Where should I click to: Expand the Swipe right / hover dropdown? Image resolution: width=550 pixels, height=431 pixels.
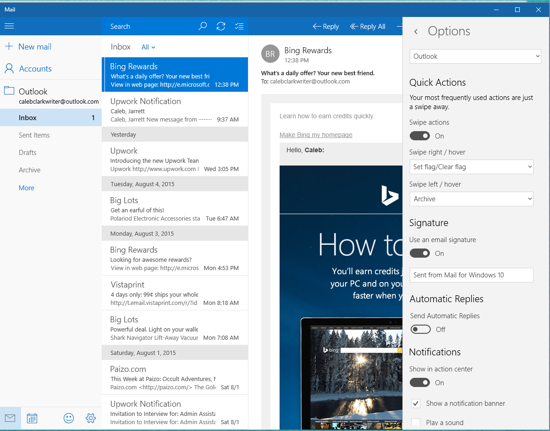[471, 167]
